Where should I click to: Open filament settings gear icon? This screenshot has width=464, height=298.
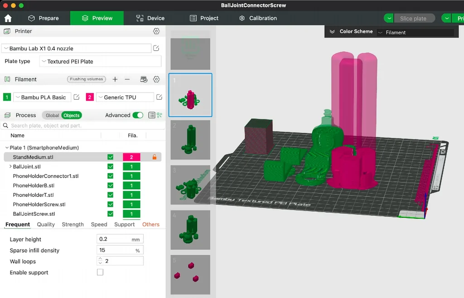[x=156, y=79]
